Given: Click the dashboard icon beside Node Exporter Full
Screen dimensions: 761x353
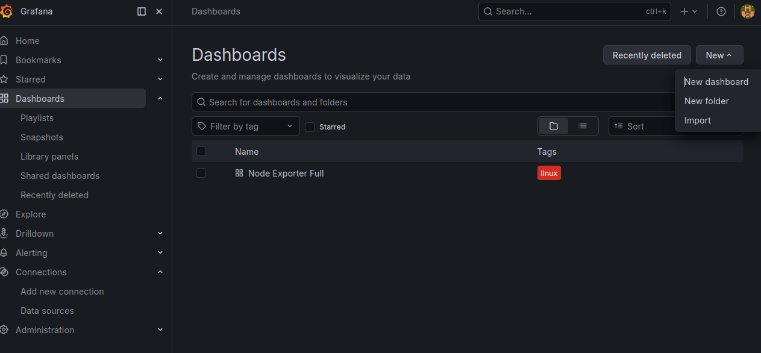Looking at the screenshot, I should [x=239, y=173].
